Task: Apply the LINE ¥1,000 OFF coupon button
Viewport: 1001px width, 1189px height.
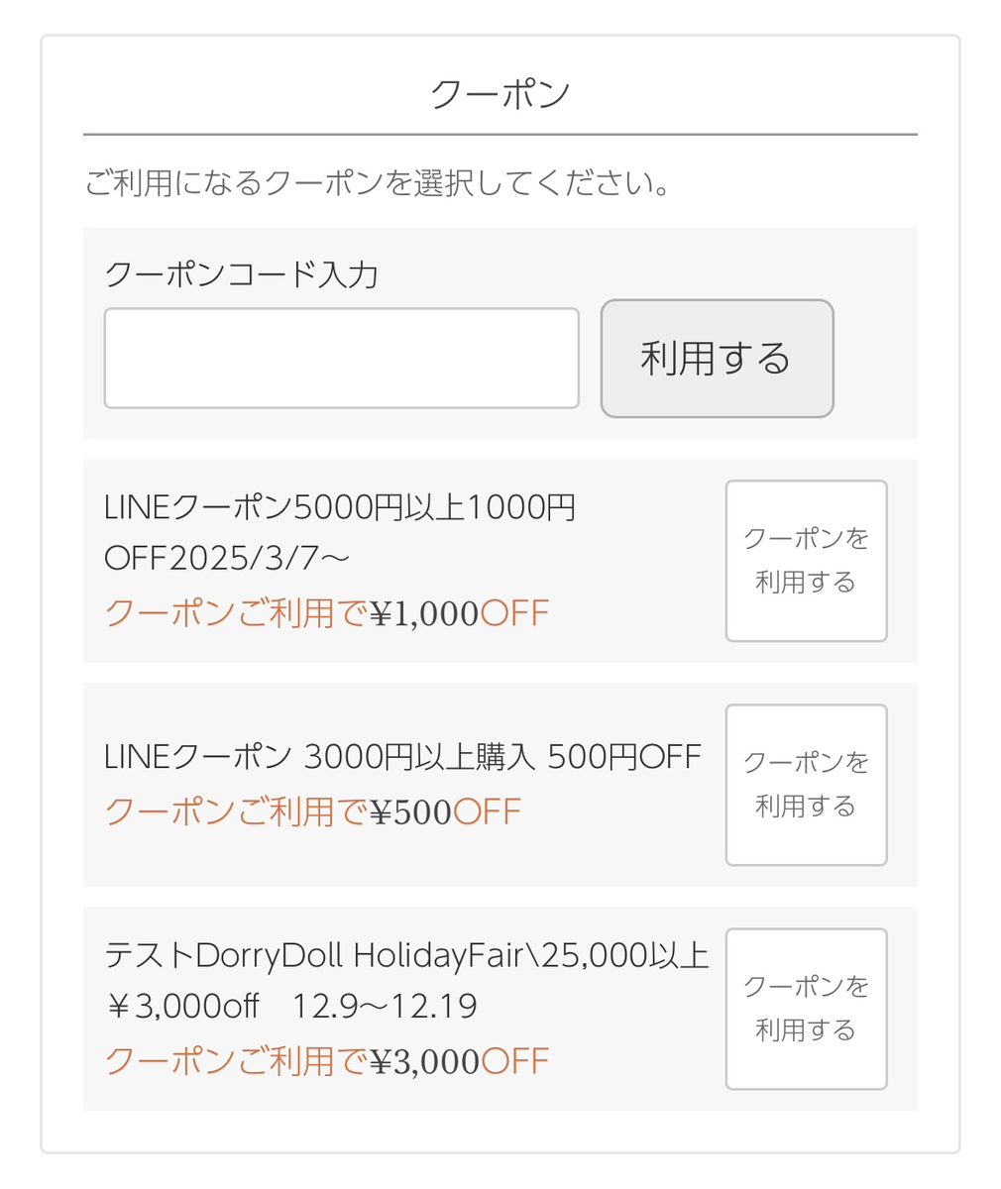Action: click(x=806, y=561)
